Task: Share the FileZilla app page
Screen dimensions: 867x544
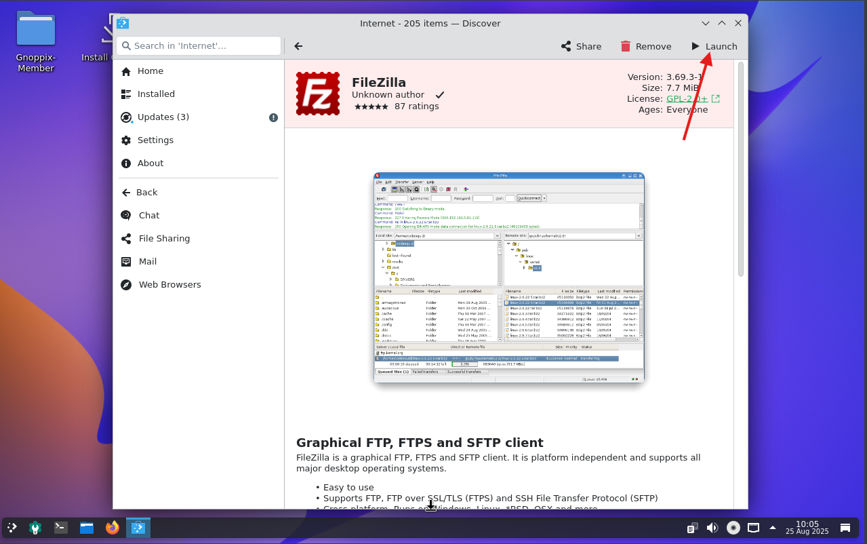Action: pyautogui.click(x=581, y=46)
